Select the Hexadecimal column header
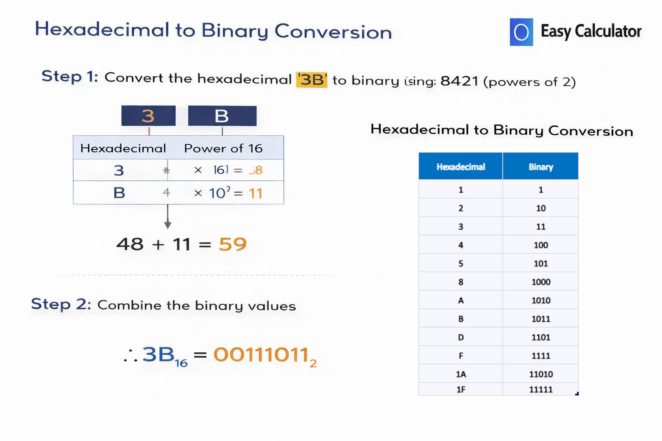Viewport: 662px width, 441px height. pyautogui.click(x=460, y=166)
